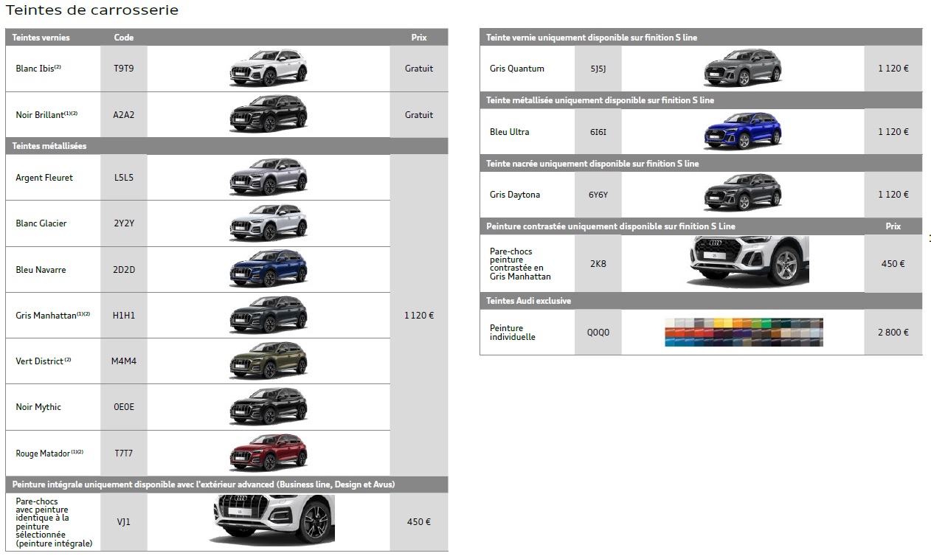
Task: Select the Bleu Ultra car image
Action: click(743, 131)
